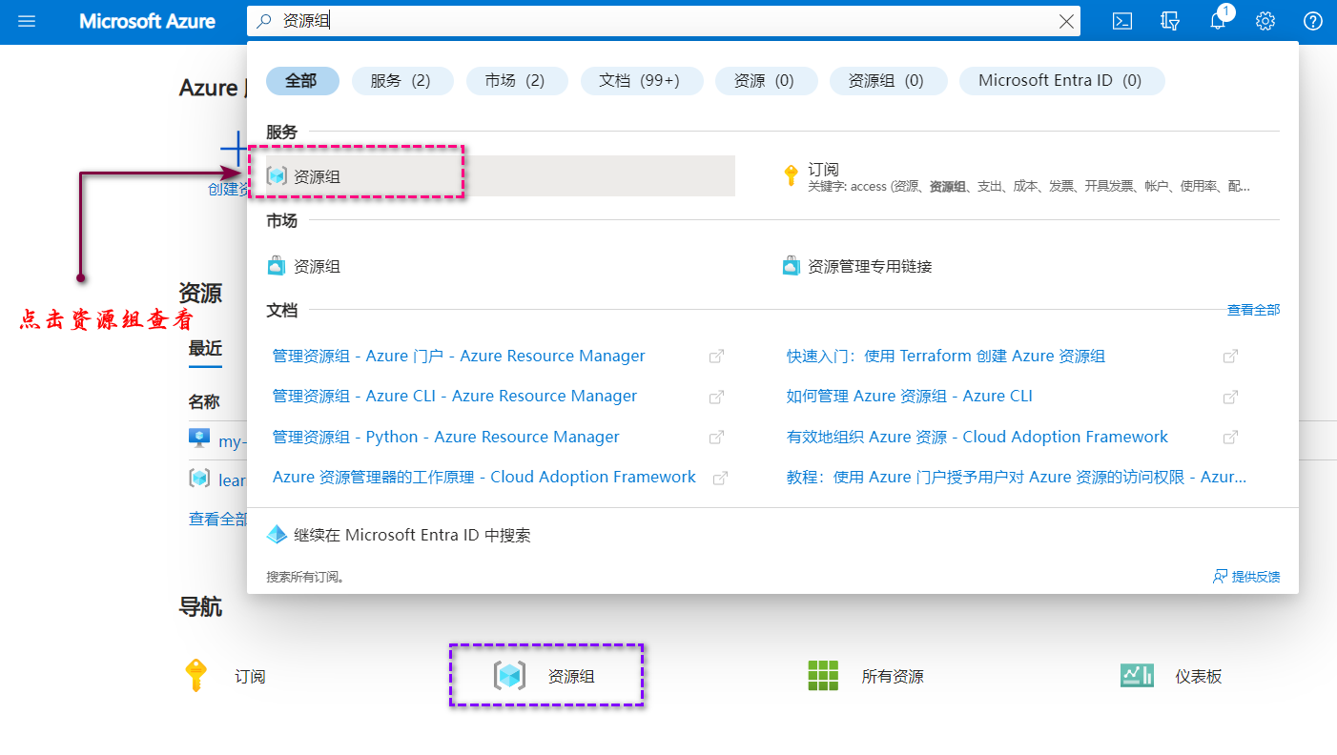Click the 资源管理专用链接 marketplace icon
1337x755 pixels.
[x=791, y=266]
